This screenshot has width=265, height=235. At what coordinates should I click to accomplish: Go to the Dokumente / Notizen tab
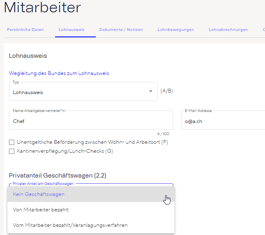121,30
